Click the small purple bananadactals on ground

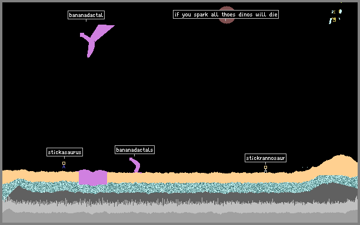[135, 165]
